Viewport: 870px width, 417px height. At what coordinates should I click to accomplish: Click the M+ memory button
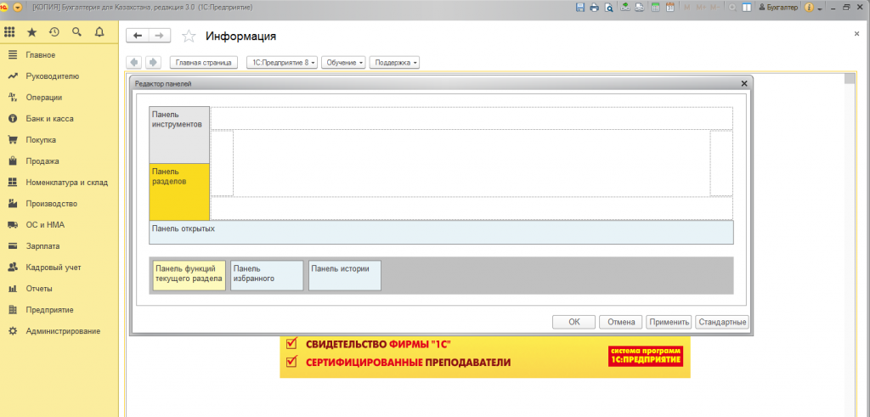click(x=700, y=8)
